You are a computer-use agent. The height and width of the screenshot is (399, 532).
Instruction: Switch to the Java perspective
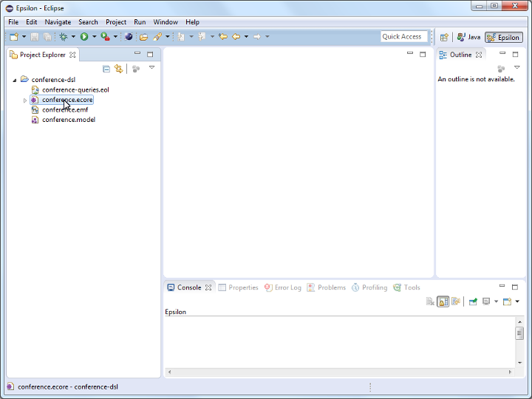[x=468, y=37]
